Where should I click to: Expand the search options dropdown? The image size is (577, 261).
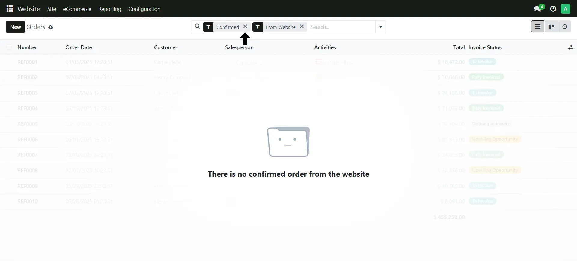[x=380, y=27]
